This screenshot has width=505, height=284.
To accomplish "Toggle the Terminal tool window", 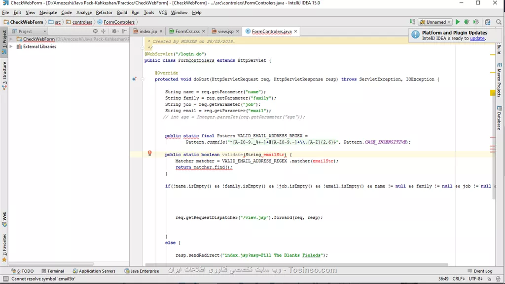I will (52, 271).
